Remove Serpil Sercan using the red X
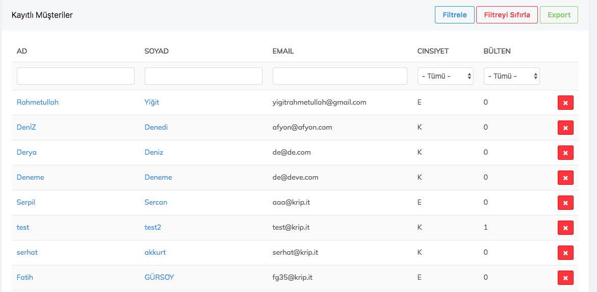Screen dimensions: 597x292 click(565, 203)
